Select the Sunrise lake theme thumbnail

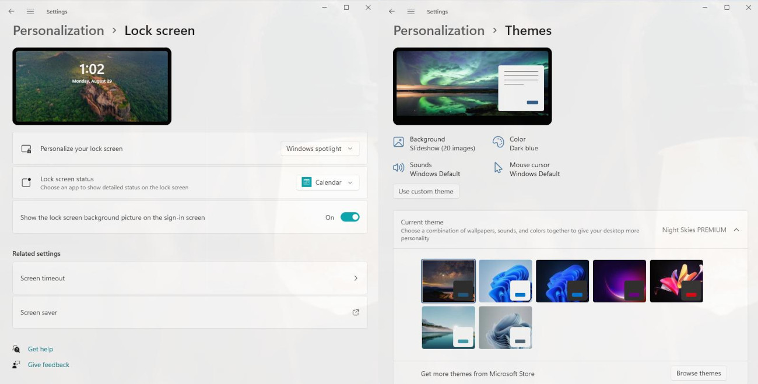pyautogui.click(x=448, y=328)
